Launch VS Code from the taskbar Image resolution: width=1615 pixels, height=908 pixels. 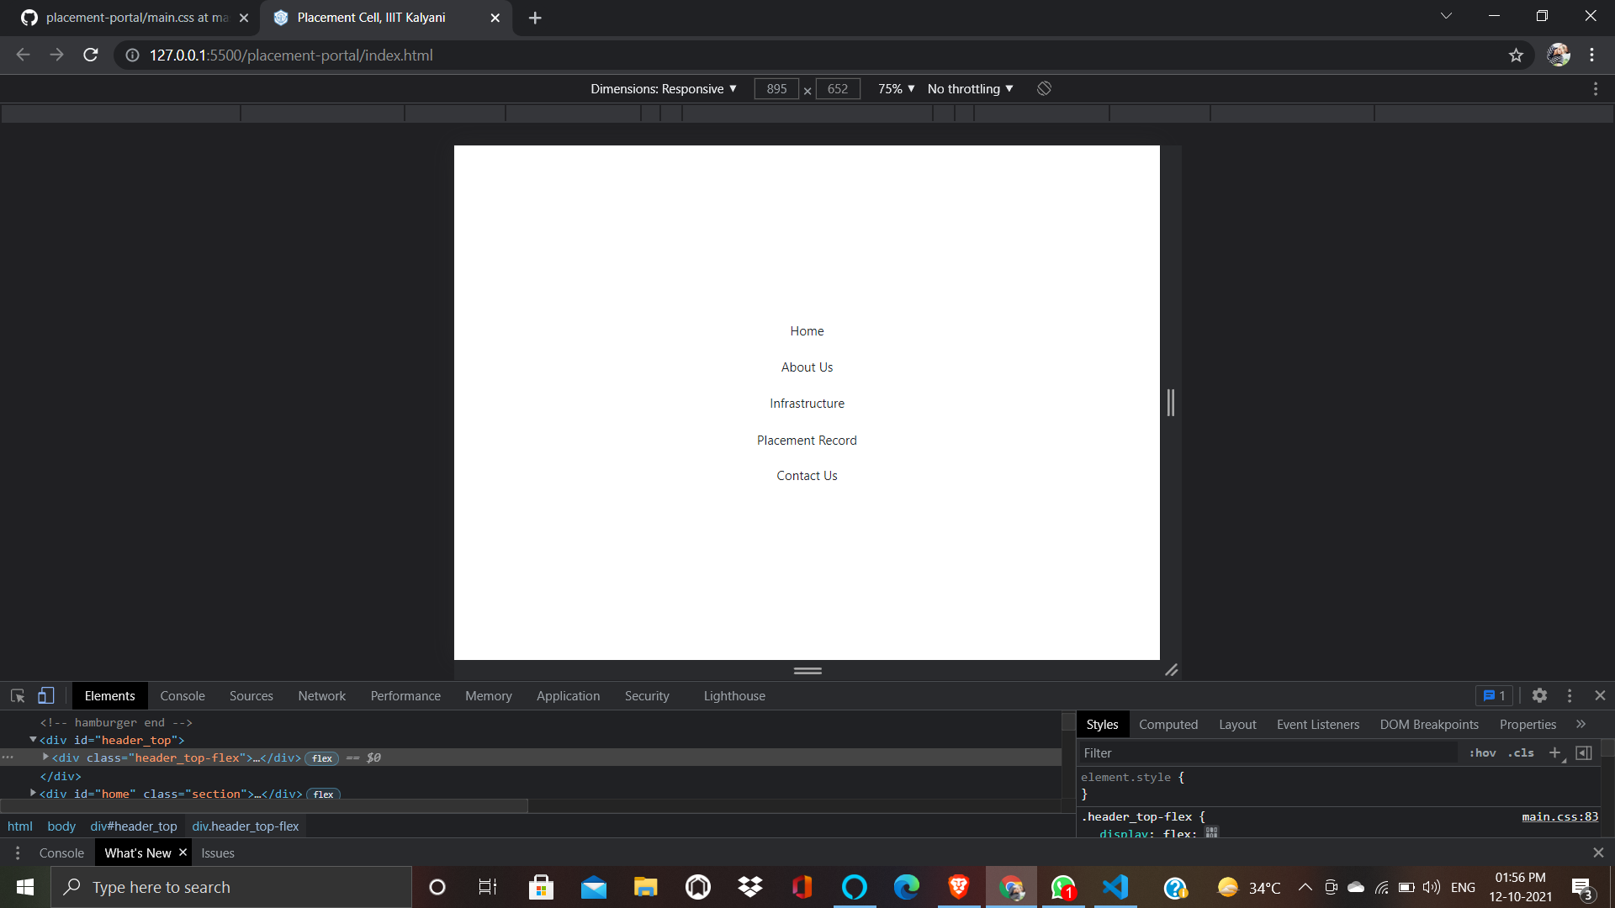coord(1115,887)
